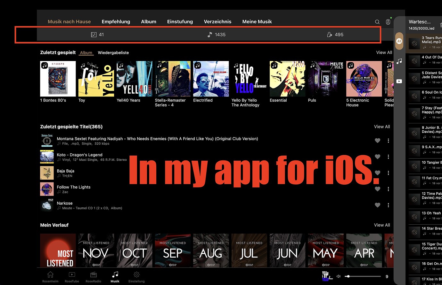Viewport: 442px width, 285px height.
Task: Open Essential album cover
Action: click(288, 79)
